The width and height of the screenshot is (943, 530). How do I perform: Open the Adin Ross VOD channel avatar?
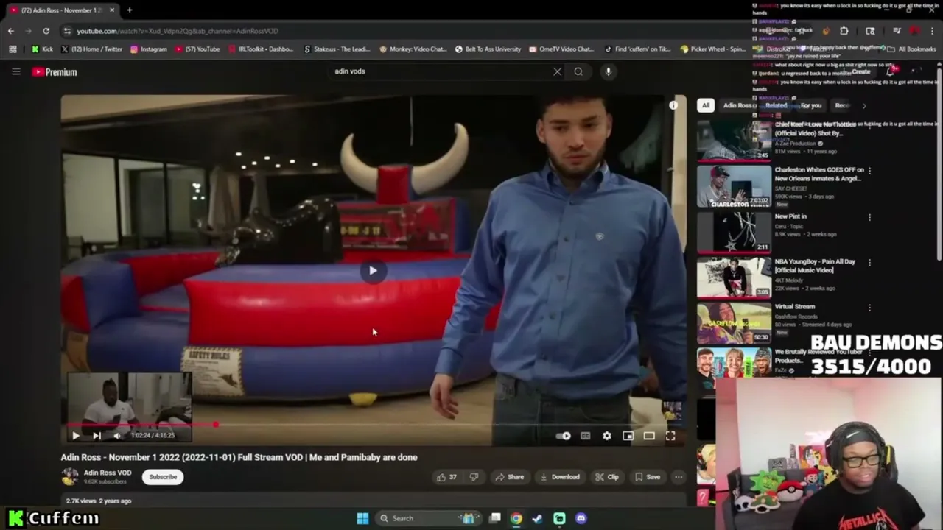coord(70,476)
